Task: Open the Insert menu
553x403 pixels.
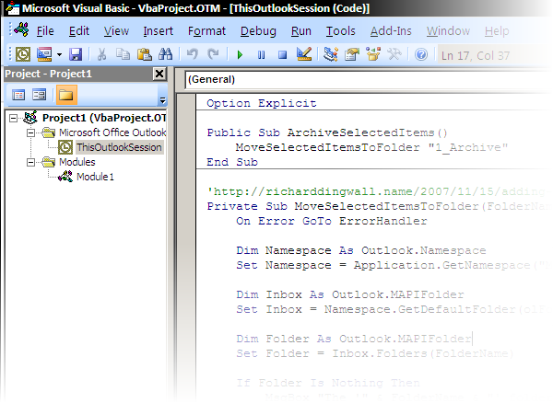Action: tap(158, 31)
